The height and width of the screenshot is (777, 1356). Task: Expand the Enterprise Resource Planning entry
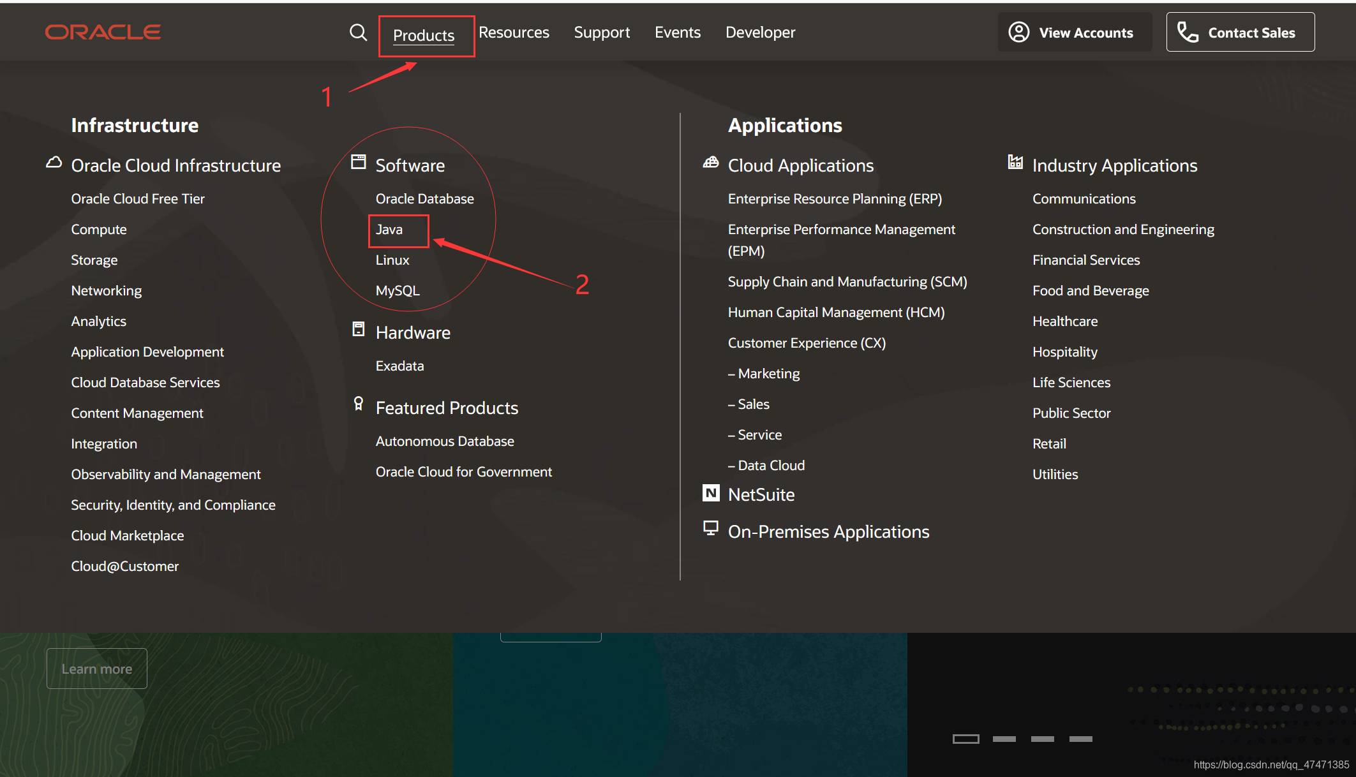click(x=837, y=198)
